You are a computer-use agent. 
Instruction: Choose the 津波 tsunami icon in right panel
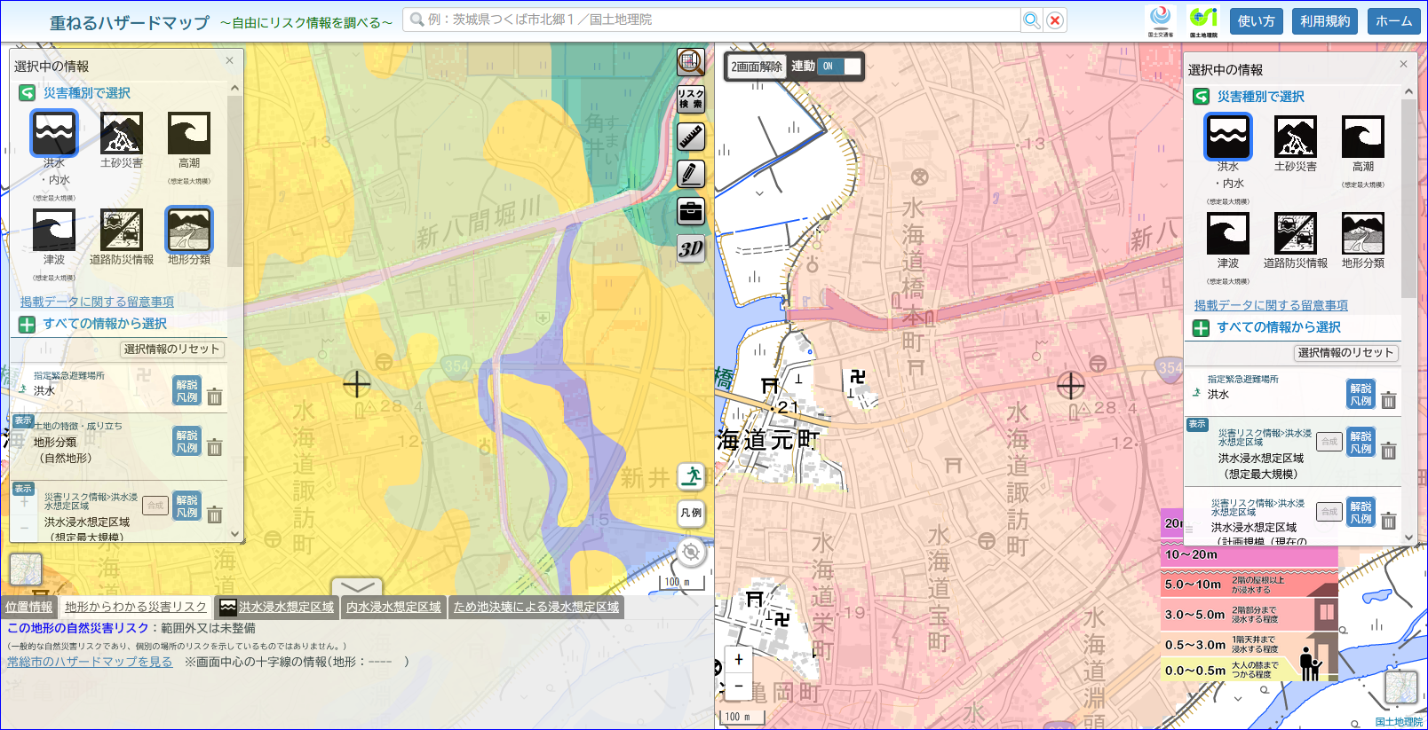tap(1228, 233)
